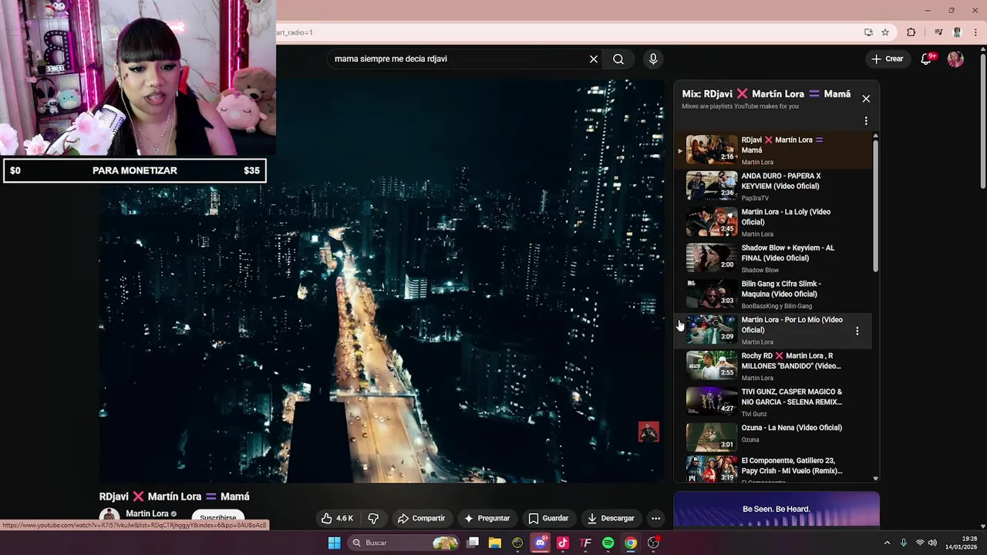Click the Descargar download button
Screen dimensions: 987x555
tap(611, 519)
